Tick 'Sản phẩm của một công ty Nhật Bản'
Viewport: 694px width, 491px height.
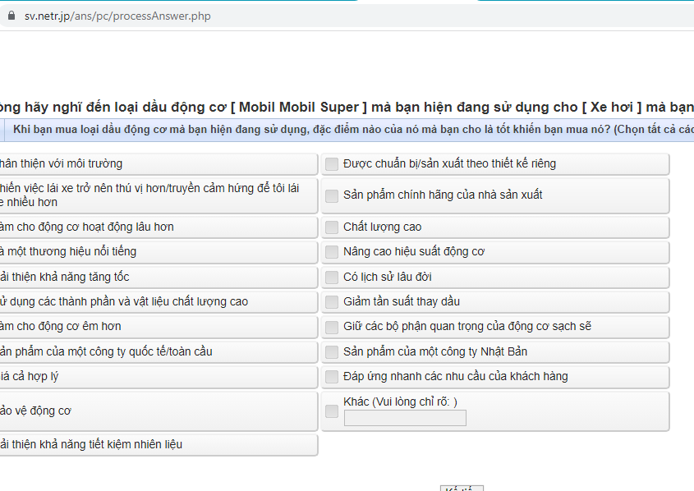coord(332,352)
